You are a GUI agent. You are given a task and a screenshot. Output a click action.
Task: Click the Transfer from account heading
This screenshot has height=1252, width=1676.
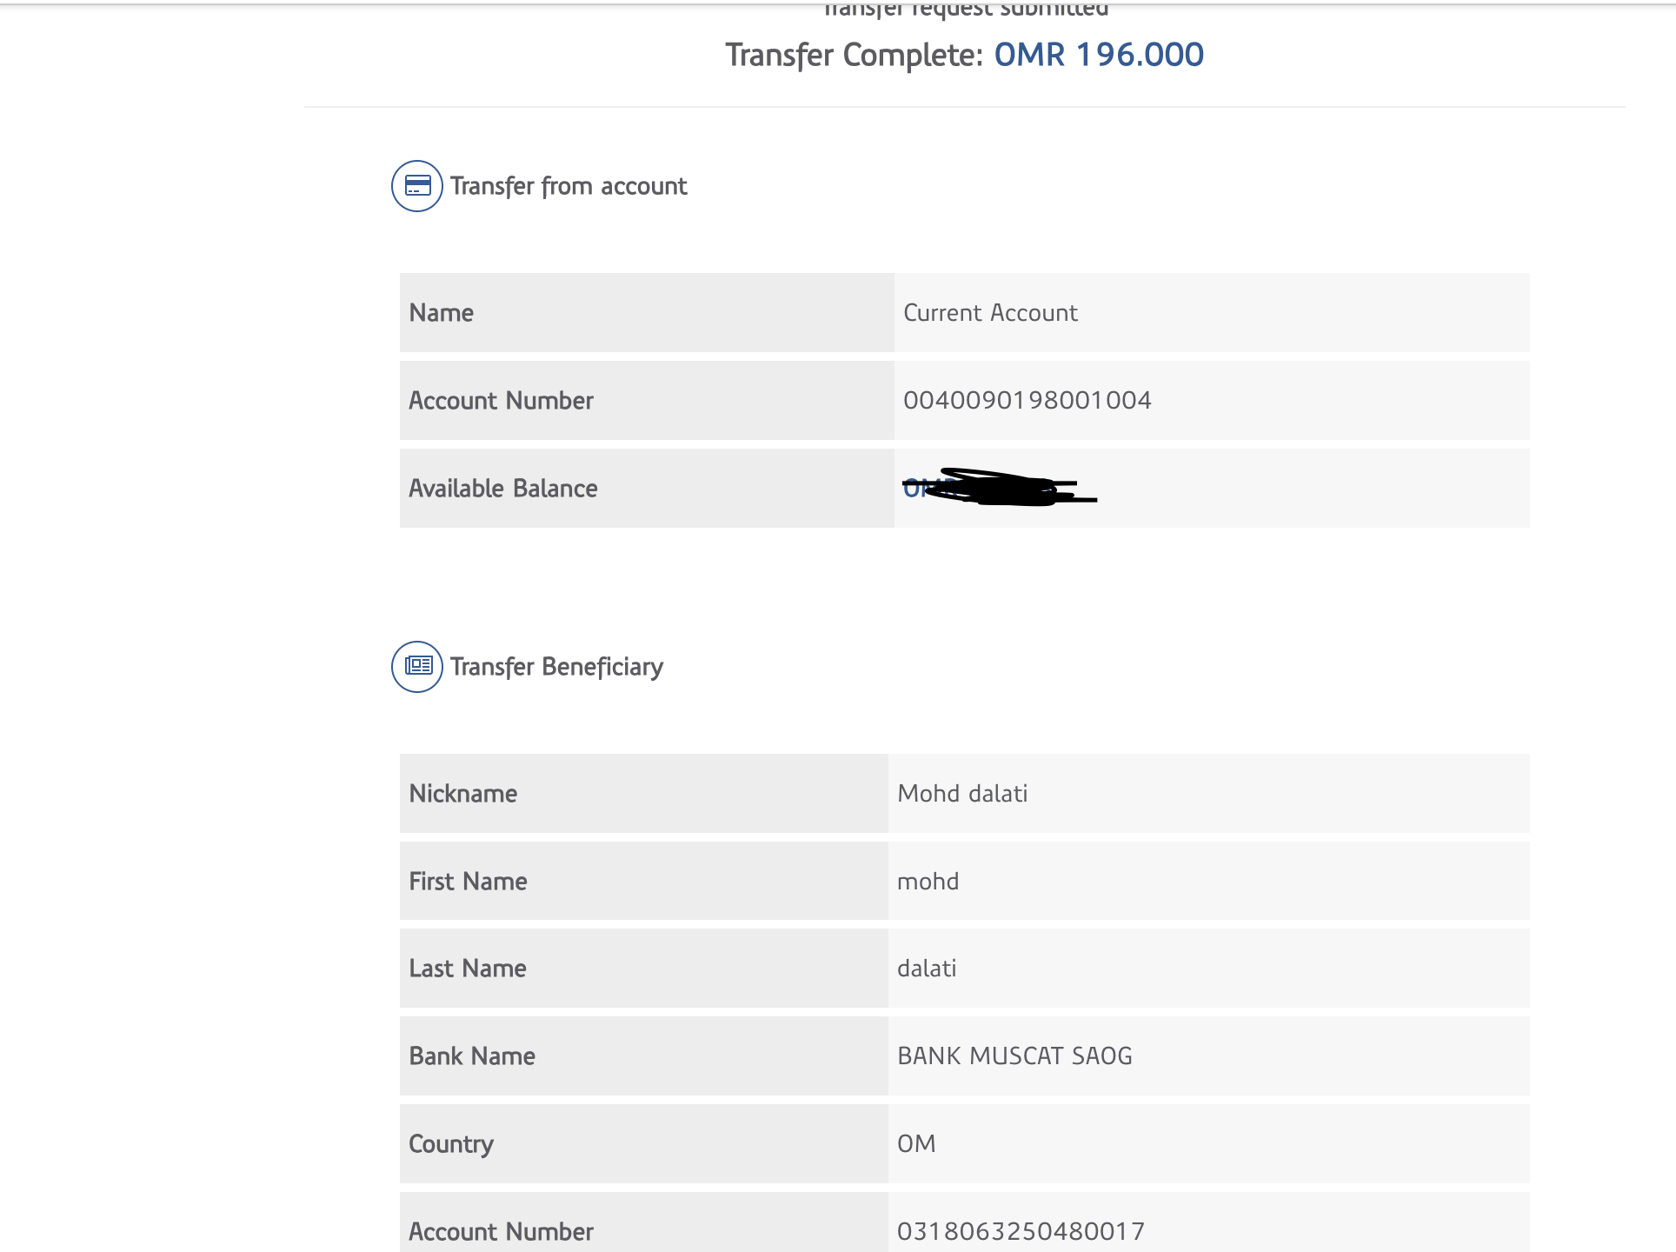point(569,186)
